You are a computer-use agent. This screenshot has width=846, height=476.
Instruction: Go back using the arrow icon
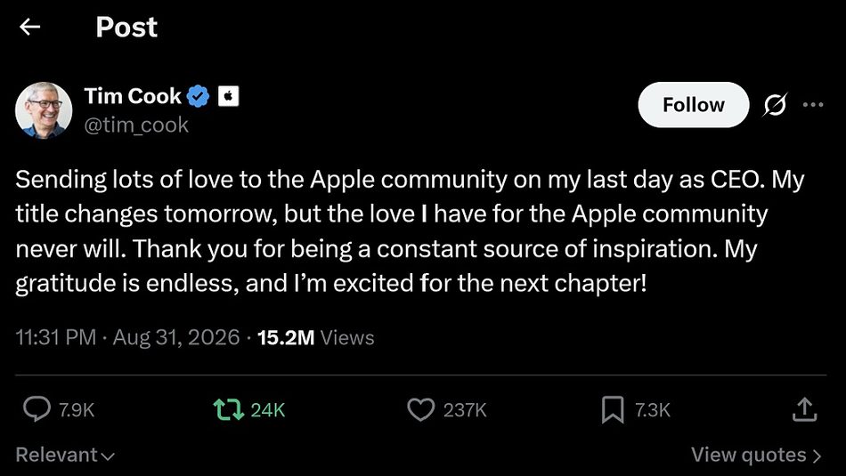(x=29, y=27)
